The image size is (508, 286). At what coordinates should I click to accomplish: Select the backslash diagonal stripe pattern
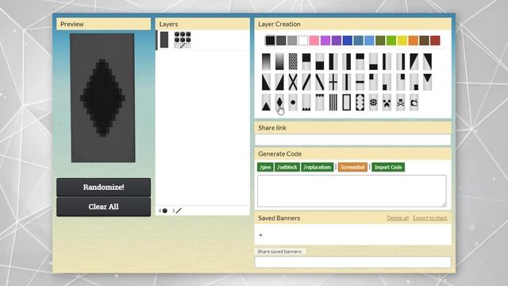coord(320,82)
